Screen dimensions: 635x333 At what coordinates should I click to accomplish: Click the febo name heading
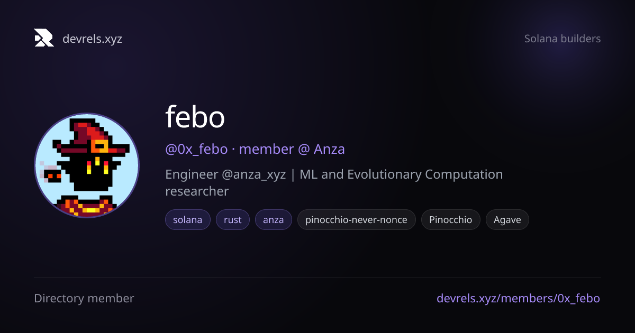[x=195, y=117]
